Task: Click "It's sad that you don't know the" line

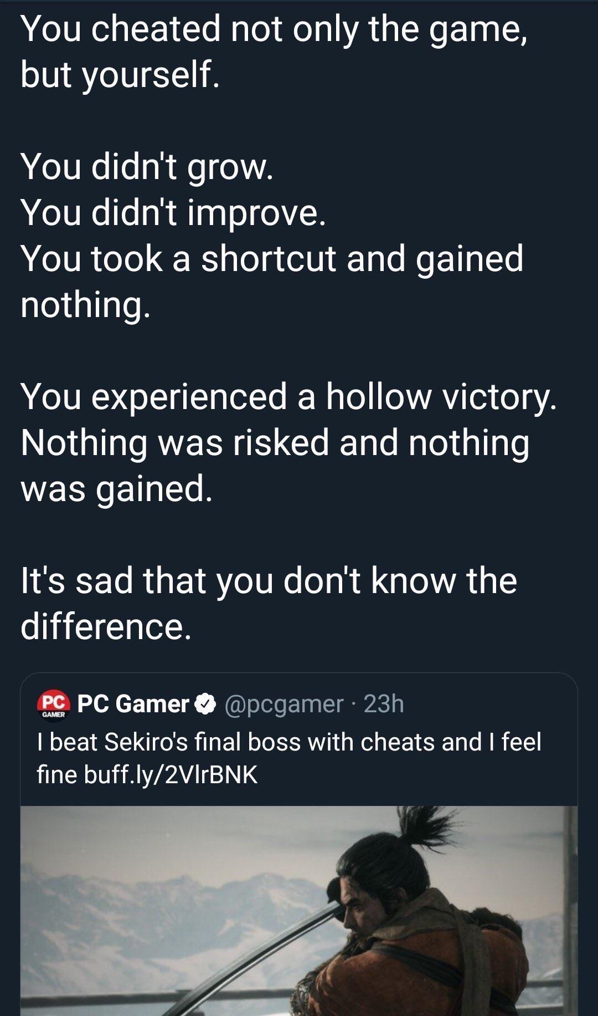Action: coord(269,581)
